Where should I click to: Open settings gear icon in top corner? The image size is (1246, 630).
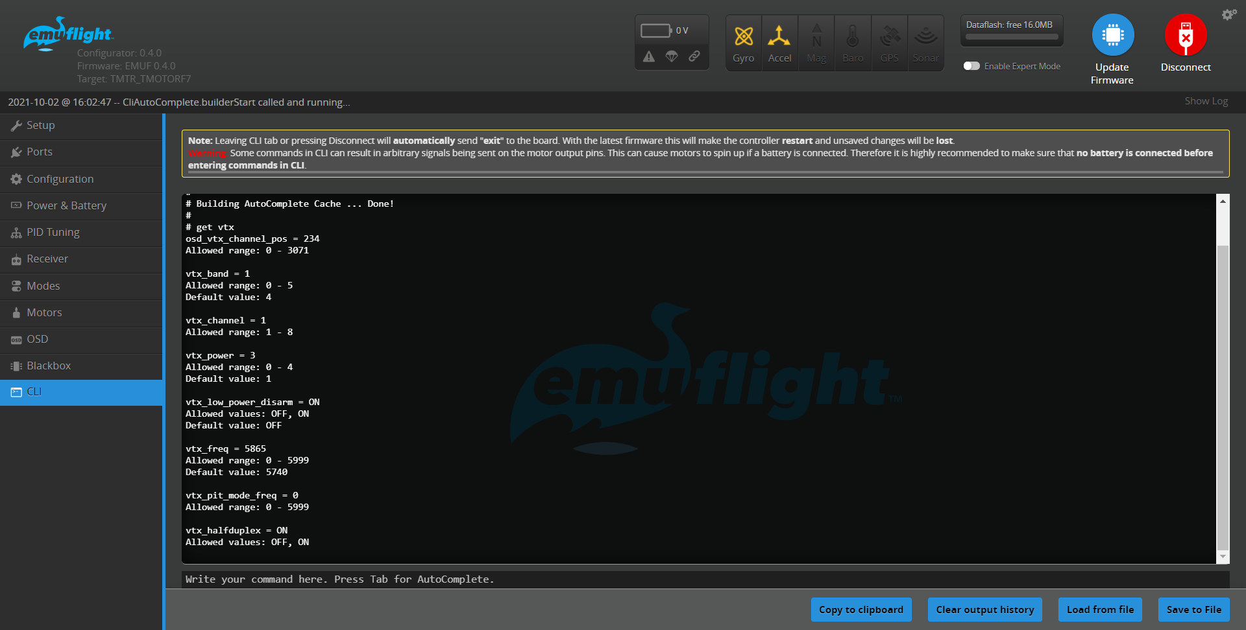(x=1229, y=15)
